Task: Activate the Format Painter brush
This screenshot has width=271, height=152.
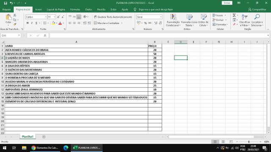Action: click(15, 24)
